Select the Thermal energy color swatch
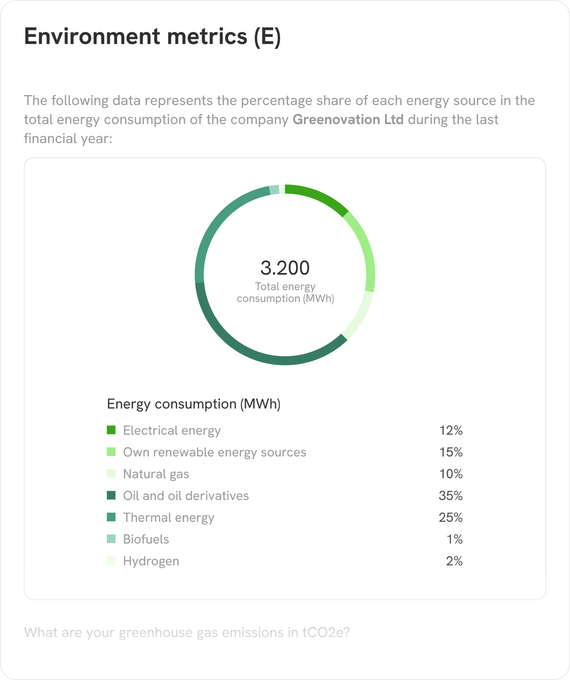The image size is (570, 680). point(111,517)
